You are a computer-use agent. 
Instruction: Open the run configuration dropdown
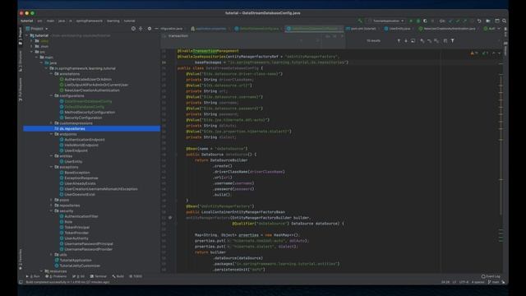(x=385, y=21)
